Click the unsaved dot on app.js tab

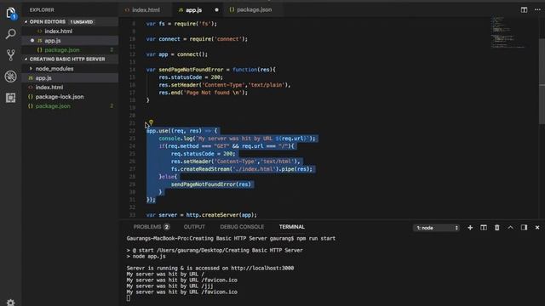[x=216, y=10]
